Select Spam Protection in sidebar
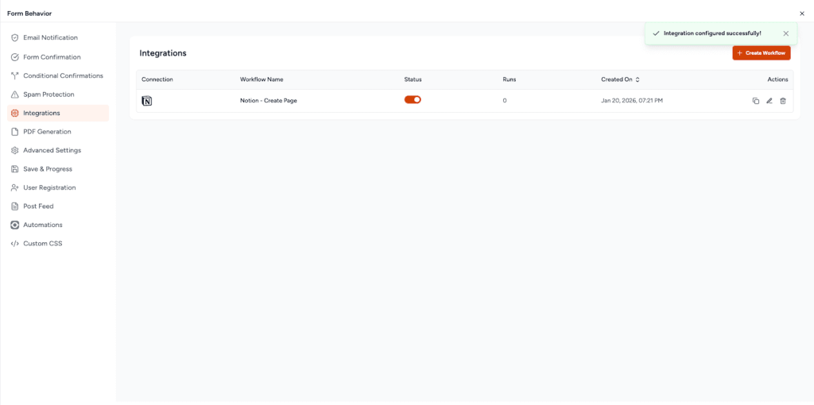The height and width of the screenshot is (405, 814). [48, 94]
